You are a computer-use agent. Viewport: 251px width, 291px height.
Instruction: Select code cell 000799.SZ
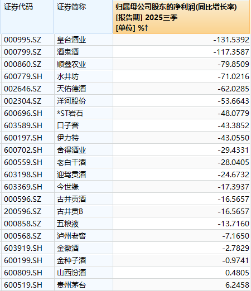(x=27, y=52)
